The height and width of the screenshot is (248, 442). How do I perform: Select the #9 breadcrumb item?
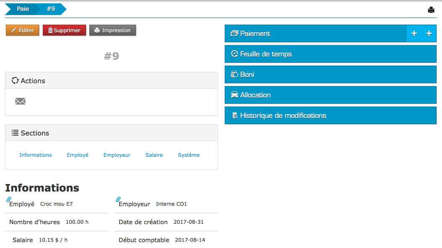[51, 9]
